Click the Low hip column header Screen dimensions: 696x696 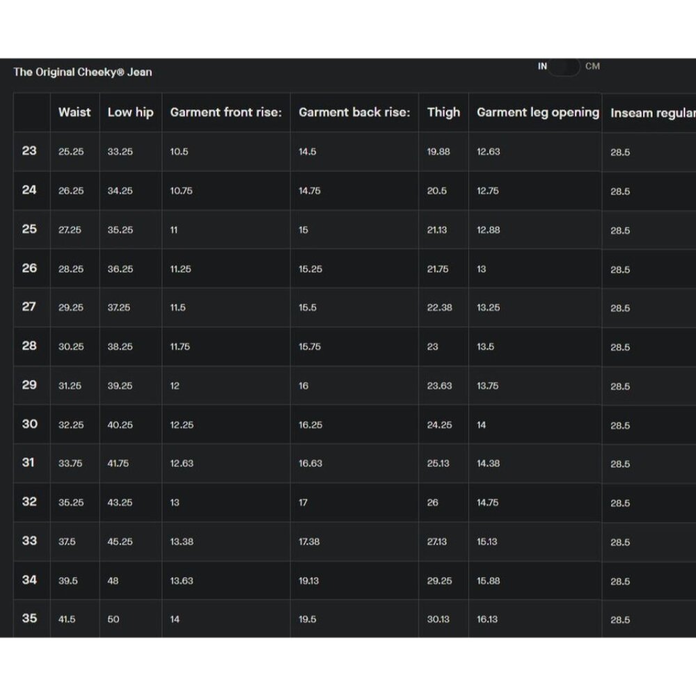130,112
